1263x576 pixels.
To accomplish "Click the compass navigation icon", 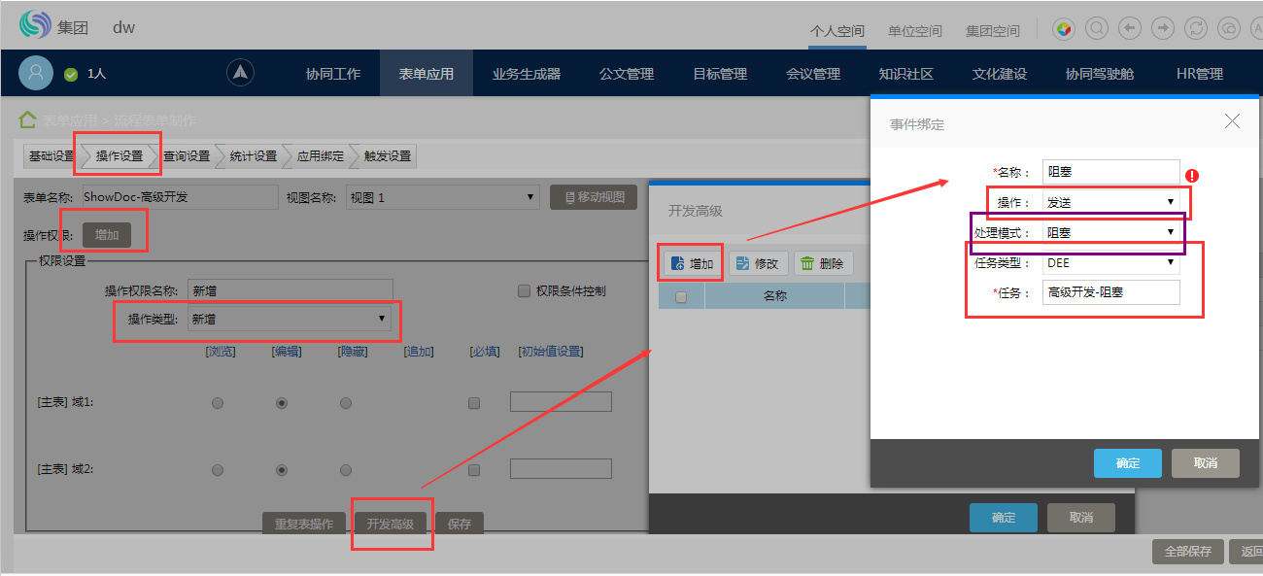I will (x=241, y=73).
